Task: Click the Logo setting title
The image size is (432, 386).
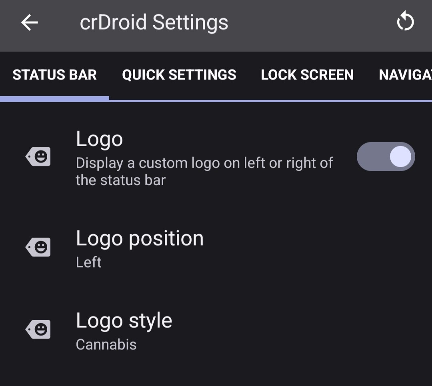Action: point(99,139)
